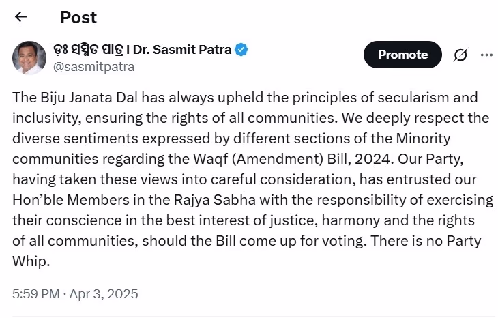Click the Post heading
Screen dimensions: 498x318
pos(78,17)
